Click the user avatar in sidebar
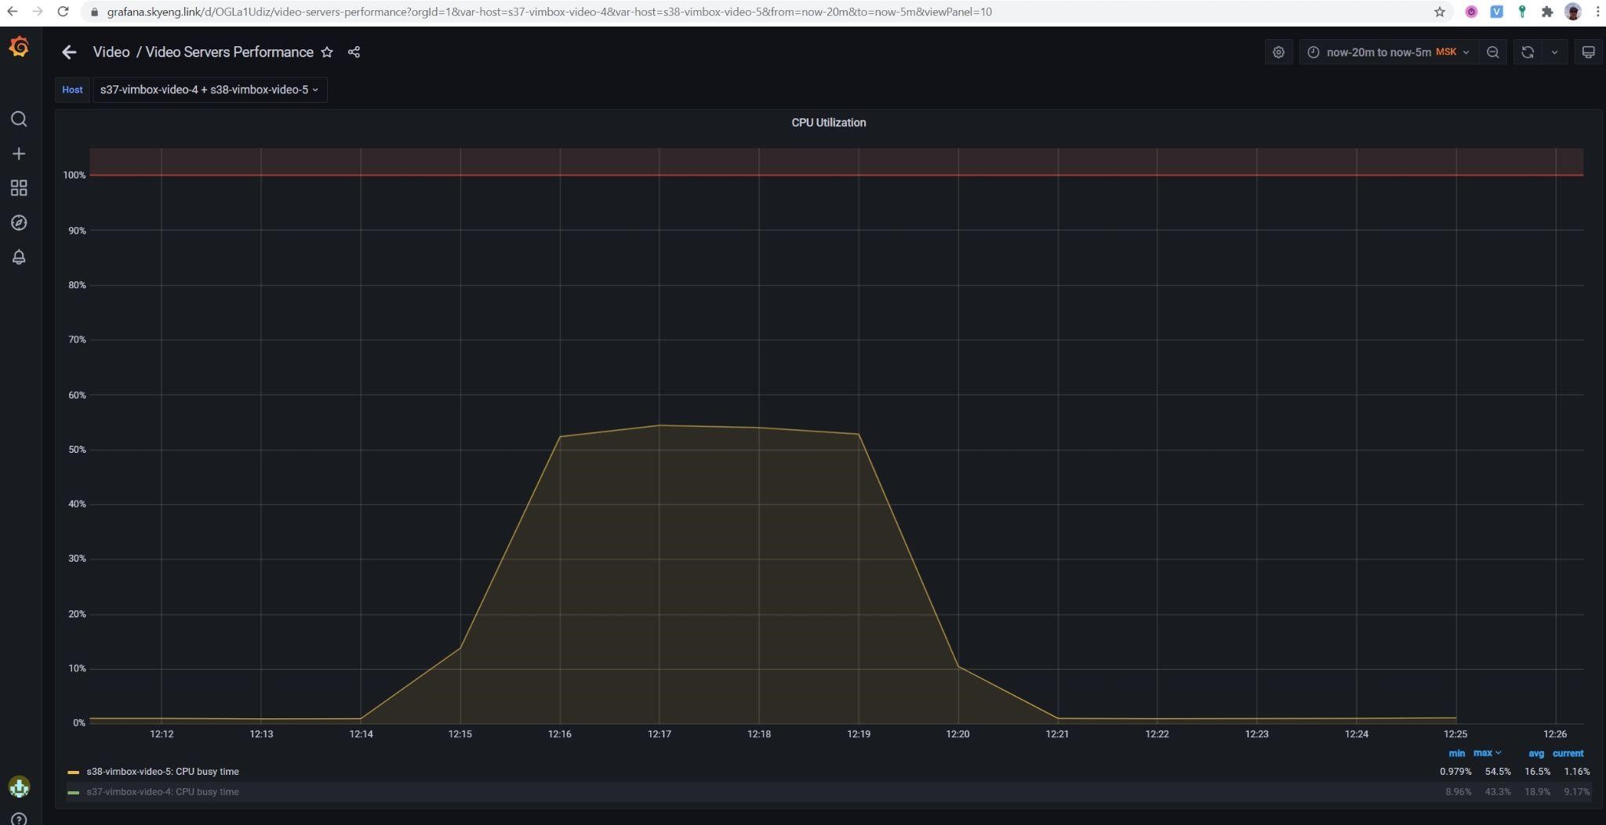 click(x=19, y=787)
